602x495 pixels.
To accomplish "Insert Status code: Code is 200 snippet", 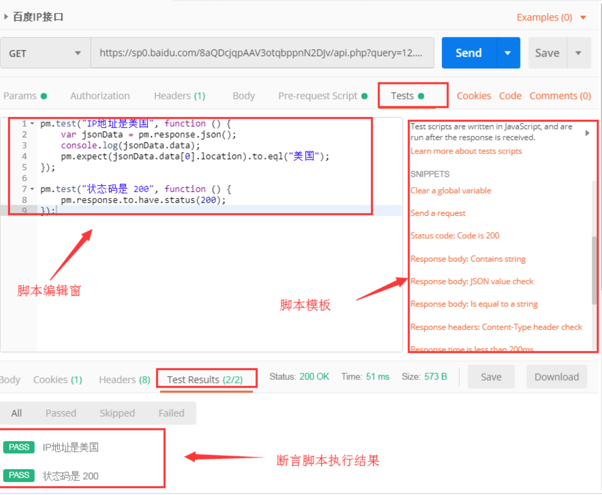I will pos(455,236).
